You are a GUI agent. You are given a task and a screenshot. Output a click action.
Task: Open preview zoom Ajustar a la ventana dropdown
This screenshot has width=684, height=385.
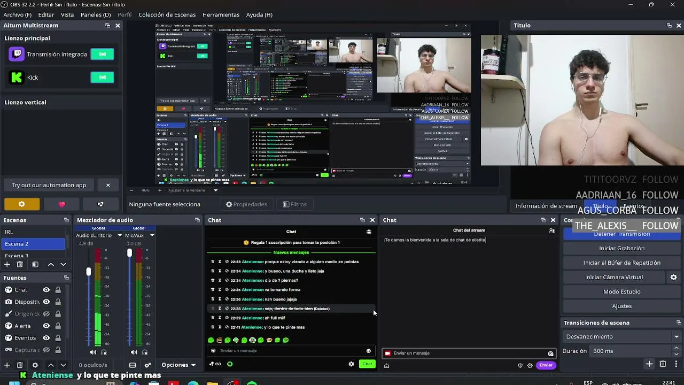tap(216, 190)
